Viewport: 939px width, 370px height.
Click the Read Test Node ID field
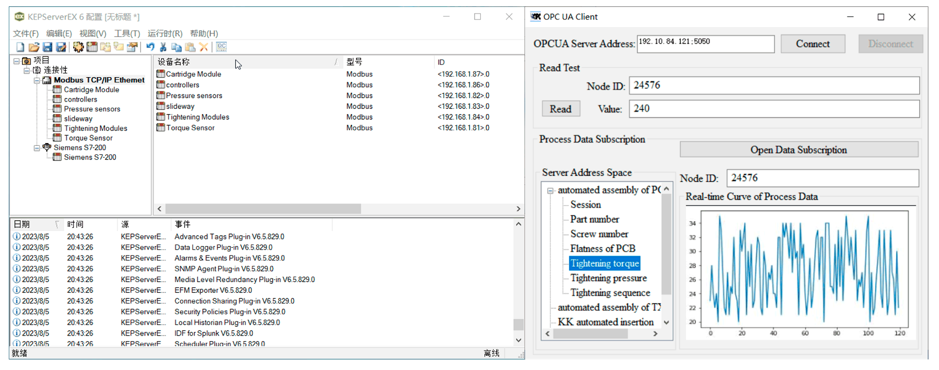774,85
